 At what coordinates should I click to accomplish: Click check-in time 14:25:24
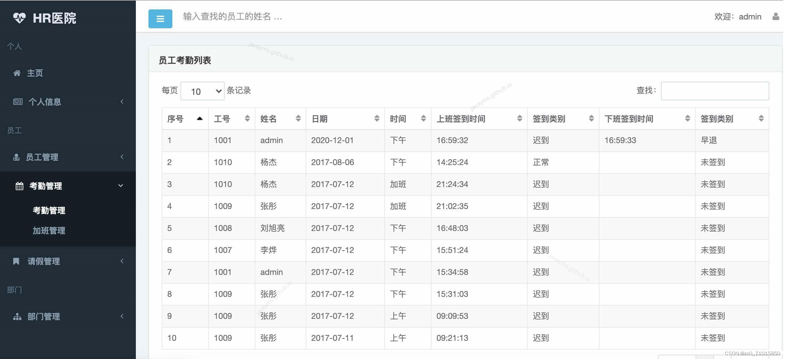(x=452, y=162)
